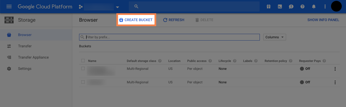Click the Create Bucket button
The width and height of the screenshot is (346, 107).
pos(136,20)
